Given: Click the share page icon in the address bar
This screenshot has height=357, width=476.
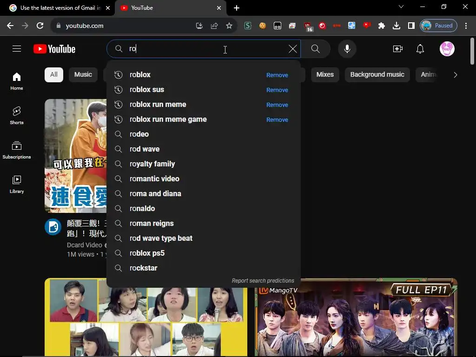Looking at the screenshot, I should (214, 26).
